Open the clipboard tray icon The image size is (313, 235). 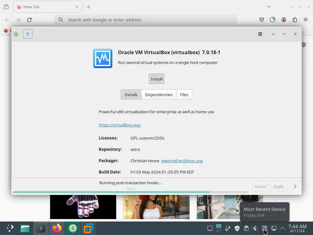coord(246,228)
